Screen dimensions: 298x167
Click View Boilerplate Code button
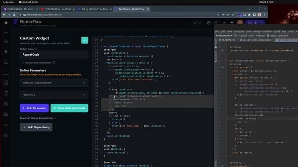(69, 108)
